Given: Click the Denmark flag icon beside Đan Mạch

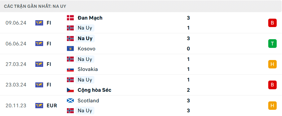Looking at the screenshot, I should tap(70, 18).
